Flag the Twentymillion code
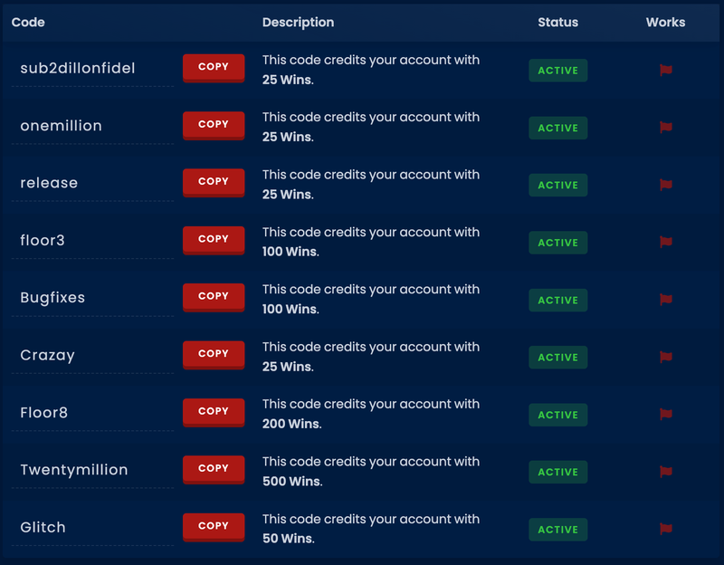 click(666, 472)
